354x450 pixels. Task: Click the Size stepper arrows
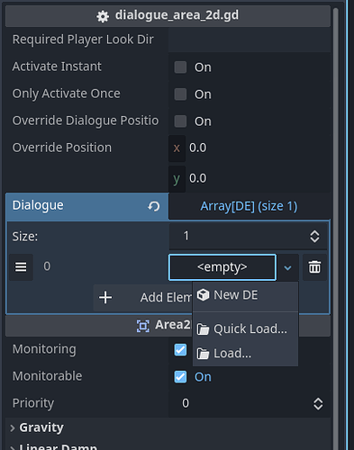tap(314, 237)
